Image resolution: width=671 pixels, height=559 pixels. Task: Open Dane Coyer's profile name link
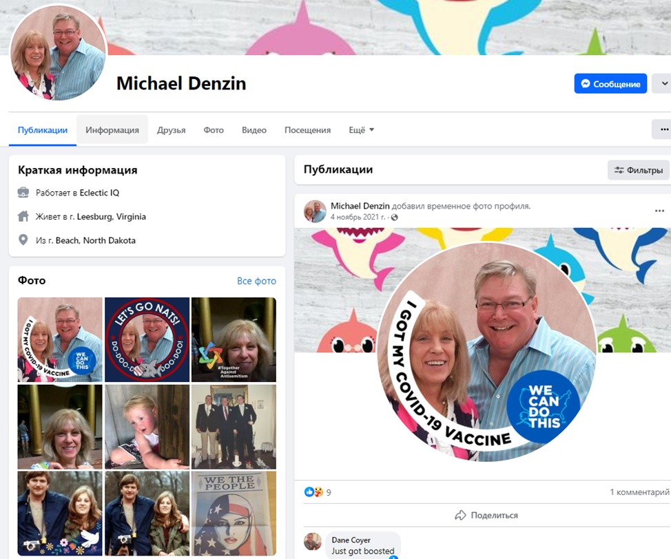pos(351,540)
